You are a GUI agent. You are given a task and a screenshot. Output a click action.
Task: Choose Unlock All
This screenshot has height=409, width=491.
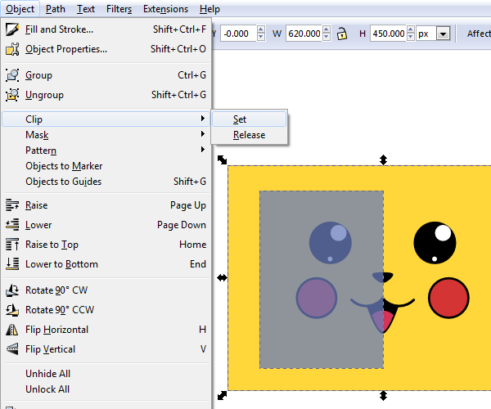click(106, 389)
